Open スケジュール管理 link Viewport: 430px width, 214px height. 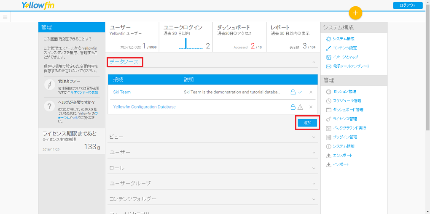pos(347,101)
